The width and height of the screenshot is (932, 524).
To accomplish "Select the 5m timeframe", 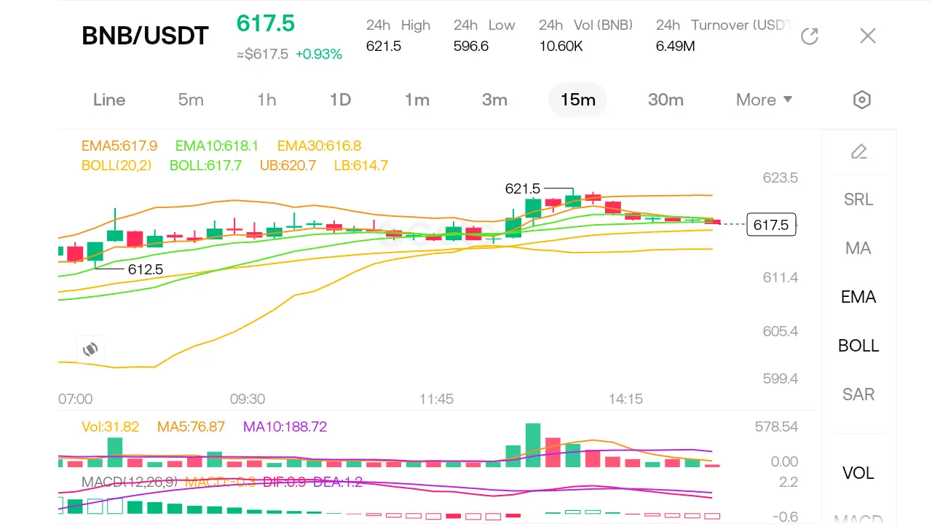I will click(x=191, y=100).
